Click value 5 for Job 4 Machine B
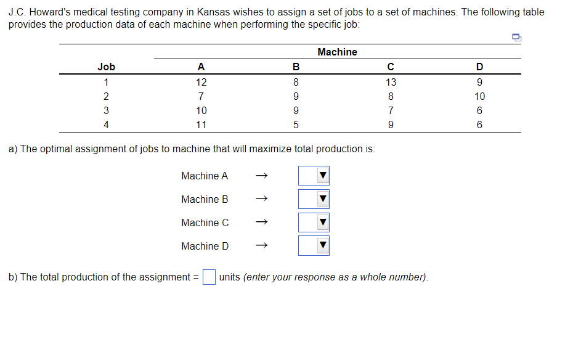This screenshot has height=347, width=565. [x=296, y=125]
